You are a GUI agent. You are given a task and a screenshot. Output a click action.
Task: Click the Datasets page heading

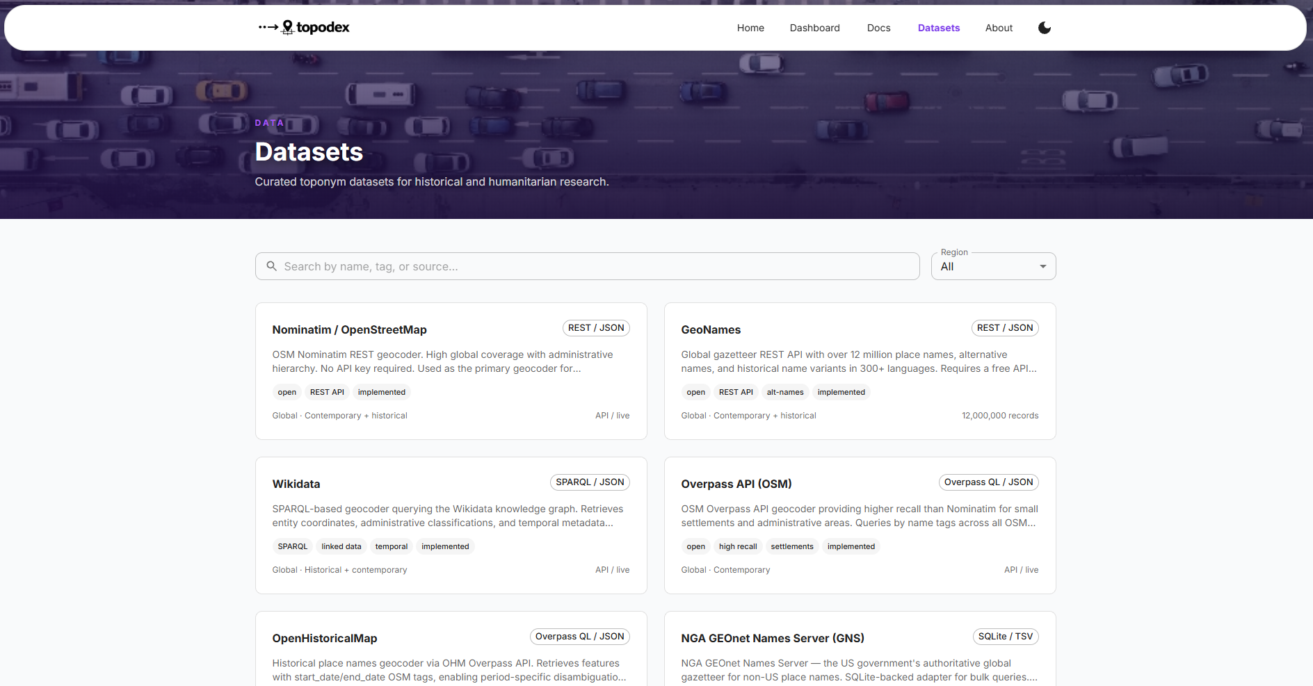[309, 152]
